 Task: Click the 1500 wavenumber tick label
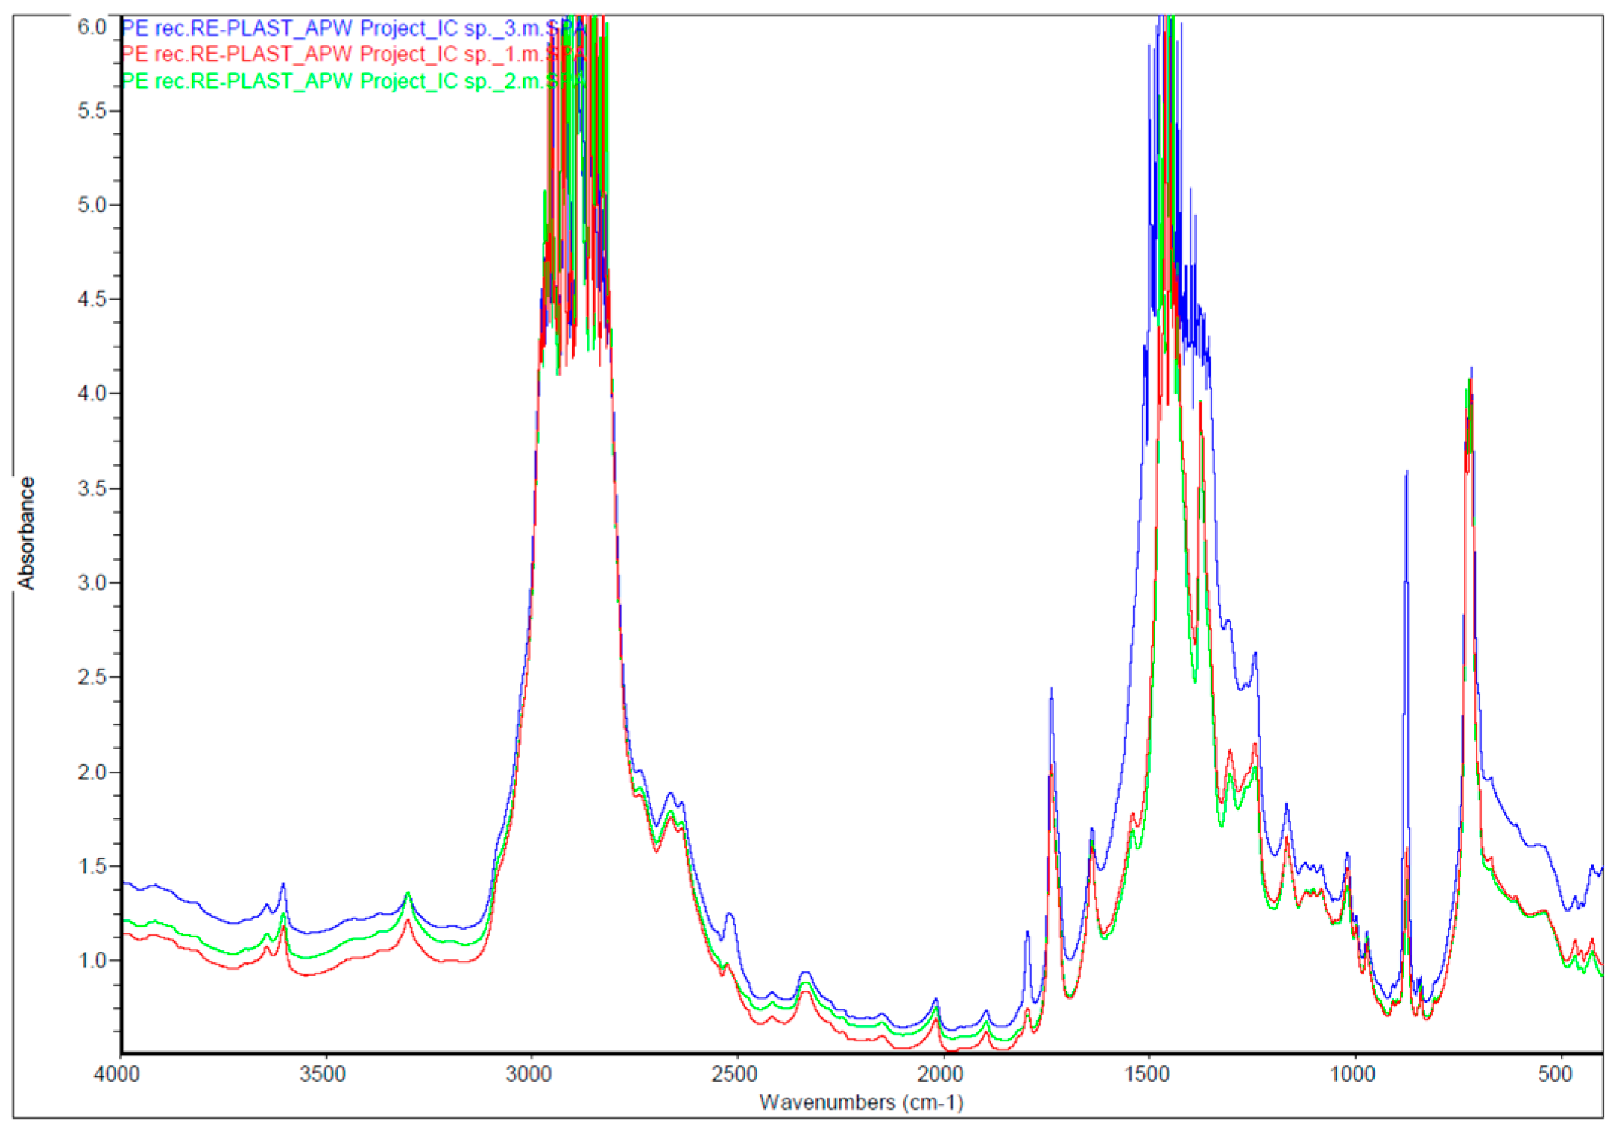click(1146, 1075)
